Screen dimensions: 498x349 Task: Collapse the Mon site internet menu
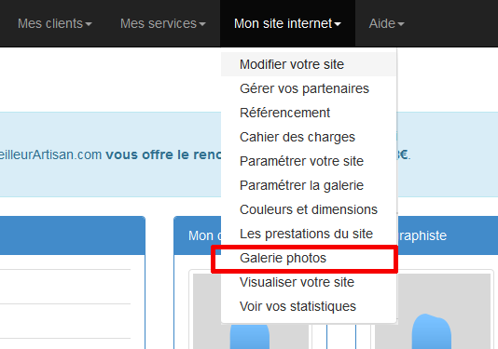pyautogui.click(x=287, y=24)
